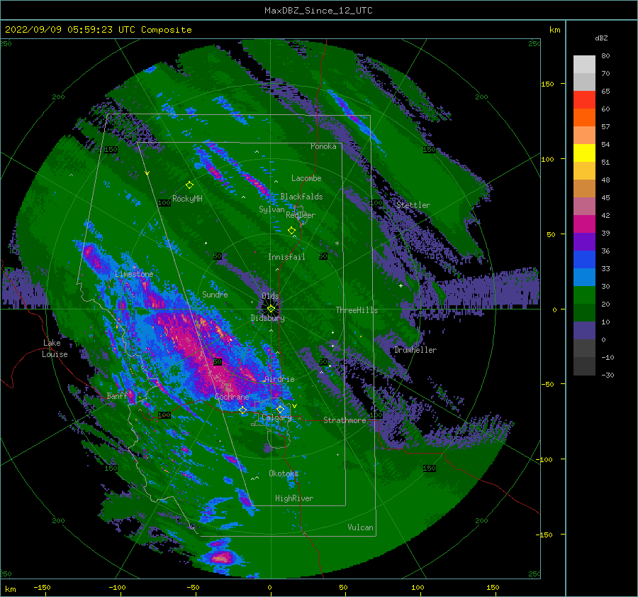Image resolution: width=638 pixels, height=597 pixels.
Task: Click the 80 value on dBZ legend
Action: click(x=605, y=56)
